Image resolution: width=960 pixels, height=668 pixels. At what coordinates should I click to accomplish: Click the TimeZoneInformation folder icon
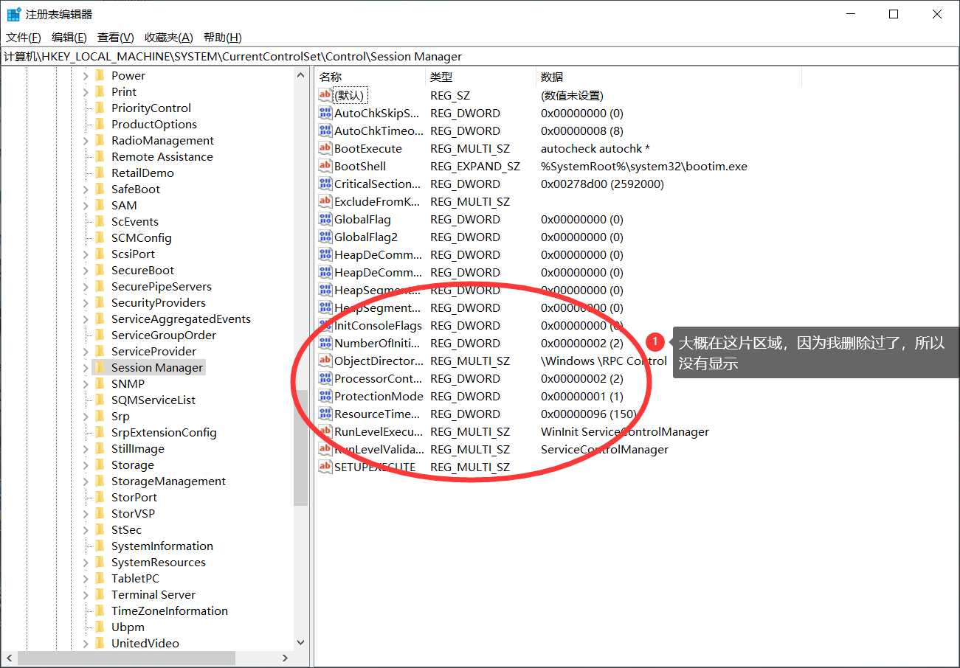coord(100,610)
